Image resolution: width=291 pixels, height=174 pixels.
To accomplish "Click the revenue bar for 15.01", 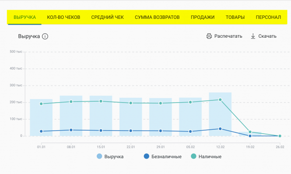I will [x=101, y=116].
